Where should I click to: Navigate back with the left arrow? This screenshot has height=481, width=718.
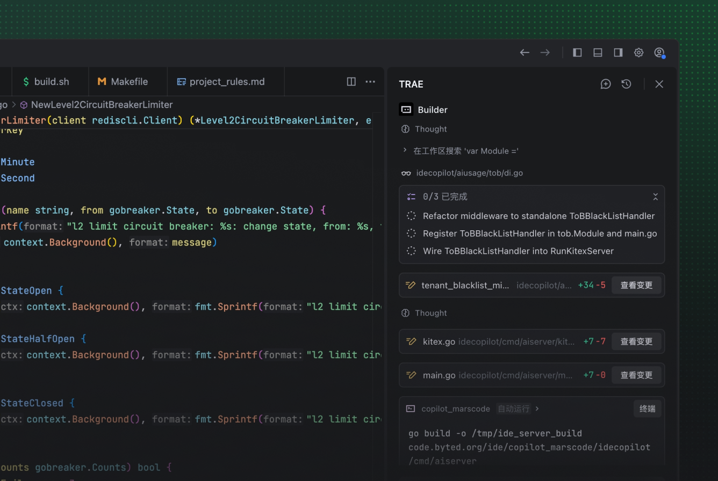(x=525, y=53)
